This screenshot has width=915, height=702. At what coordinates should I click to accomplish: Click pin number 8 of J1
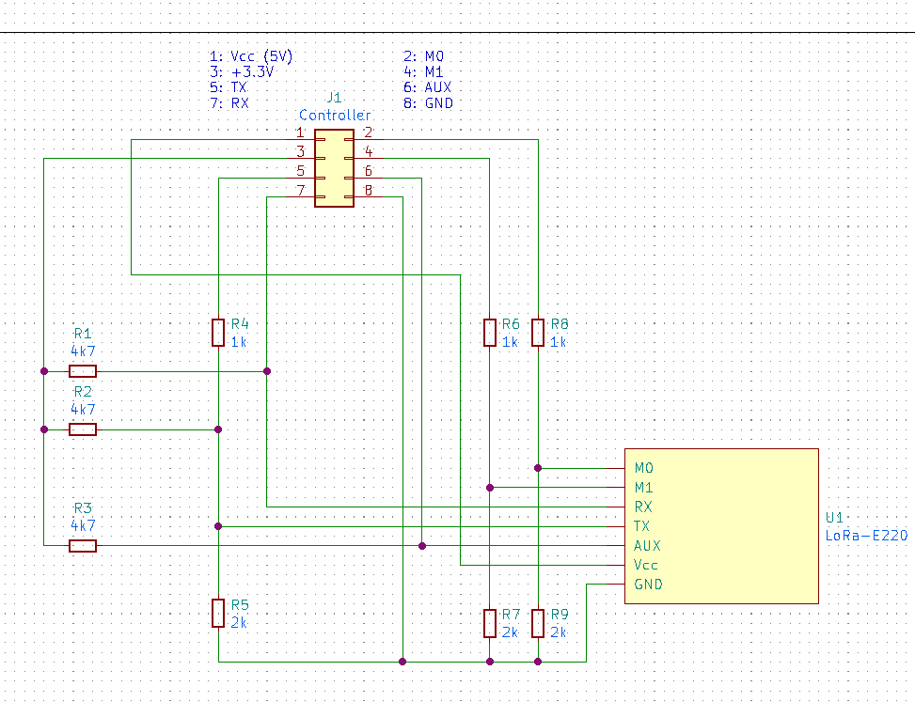pos(369,190)
